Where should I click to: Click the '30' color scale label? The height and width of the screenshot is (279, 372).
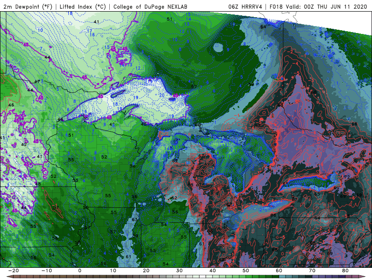point(179,271)
